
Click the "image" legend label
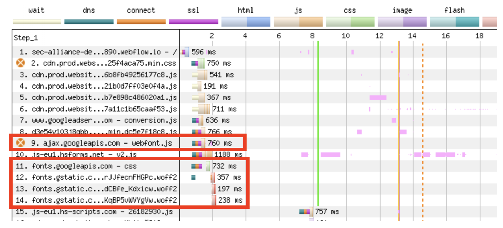click(402, 11)
